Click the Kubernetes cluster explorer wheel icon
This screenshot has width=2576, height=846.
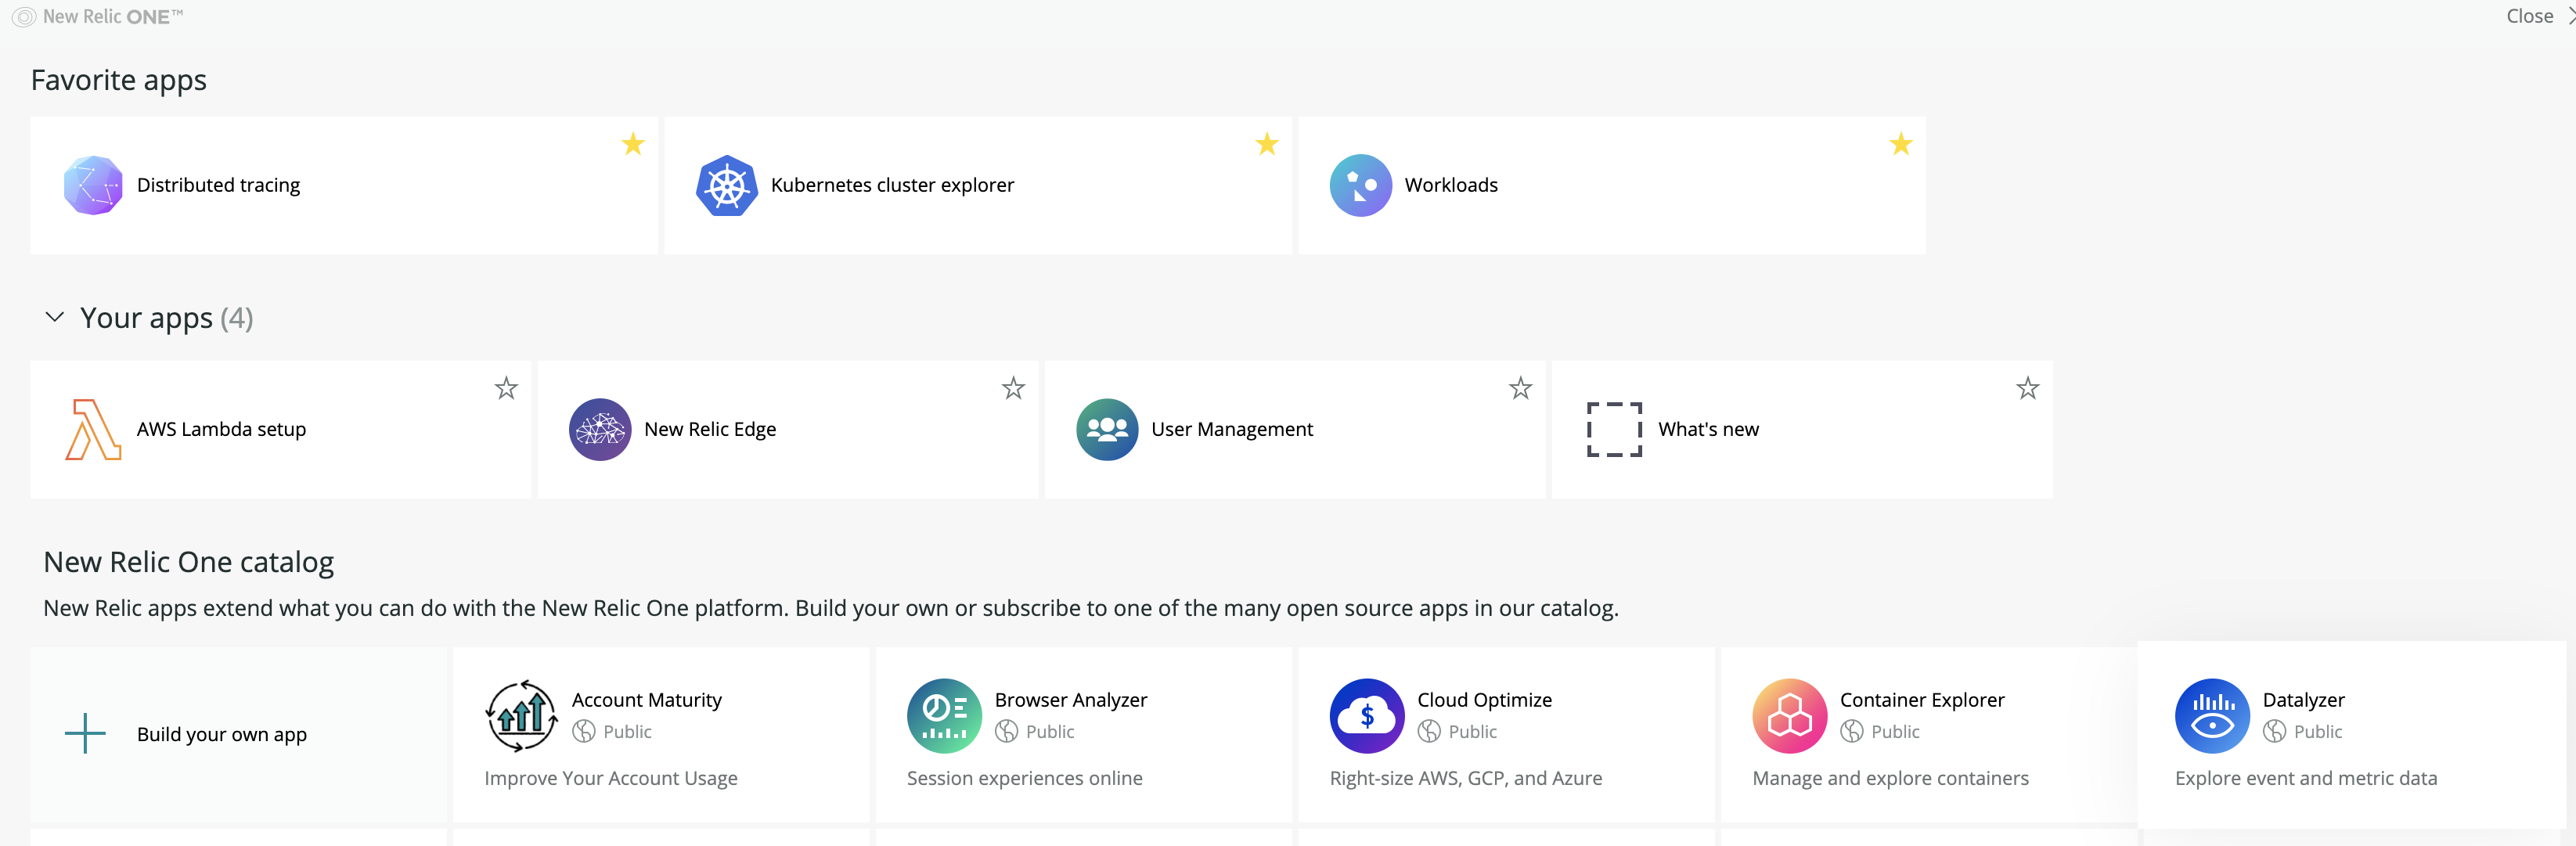pos(727,185)
